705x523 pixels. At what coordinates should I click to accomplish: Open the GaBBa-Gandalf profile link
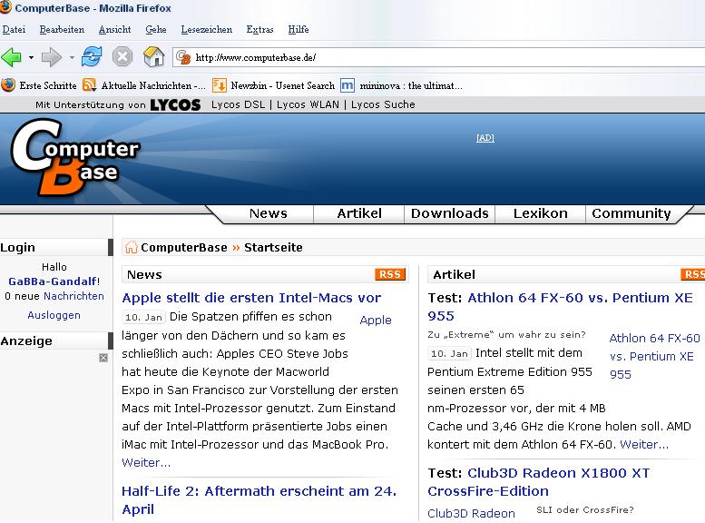coord(52,281)
